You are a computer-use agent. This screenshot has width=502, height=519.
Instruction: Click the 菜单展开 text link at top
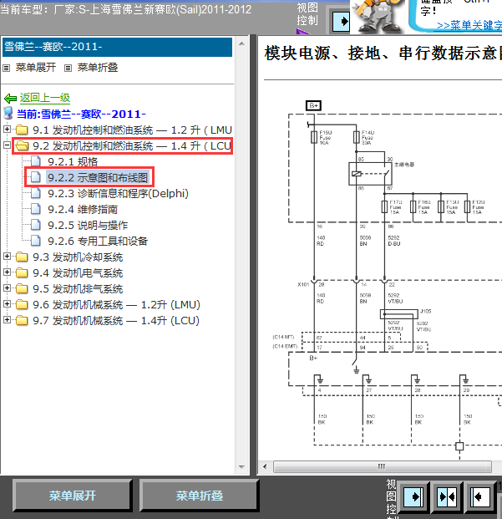click(36, 68)
